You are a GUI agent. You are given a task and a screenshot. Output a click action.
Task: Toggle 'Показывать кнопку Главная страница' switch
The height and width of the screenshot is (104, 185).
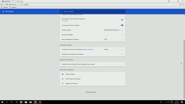(122, 20)
